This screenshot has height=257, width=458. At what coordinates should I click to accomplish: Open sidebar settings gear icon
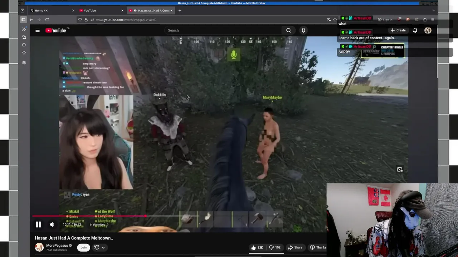point(24,62)
